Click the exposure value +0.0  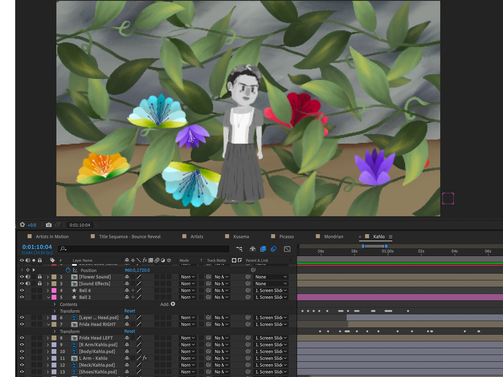[x=32, y=225]
